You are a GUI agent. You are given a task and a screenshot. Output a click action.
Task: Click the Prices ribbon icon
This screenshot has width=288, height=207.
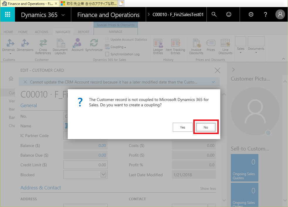(211, 45)
